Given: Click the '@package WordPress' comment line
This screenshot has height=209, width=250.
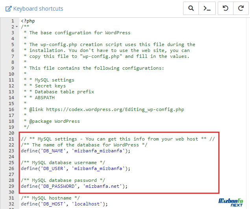Looking at the screenshot, I should 54,121.
